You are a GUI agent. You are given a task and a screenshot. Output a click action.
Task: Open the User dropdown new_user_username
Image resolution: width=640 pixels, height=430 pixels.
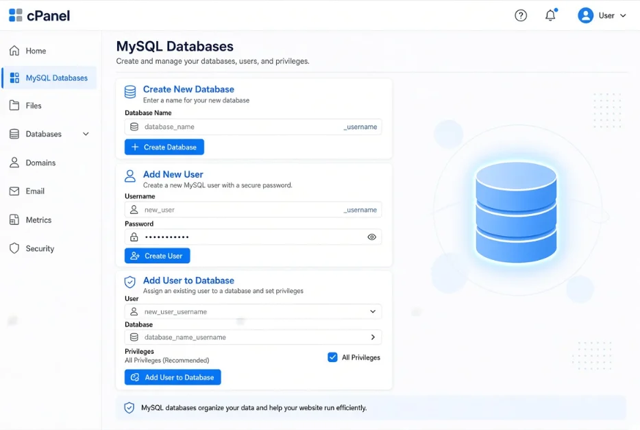[253, 311]
